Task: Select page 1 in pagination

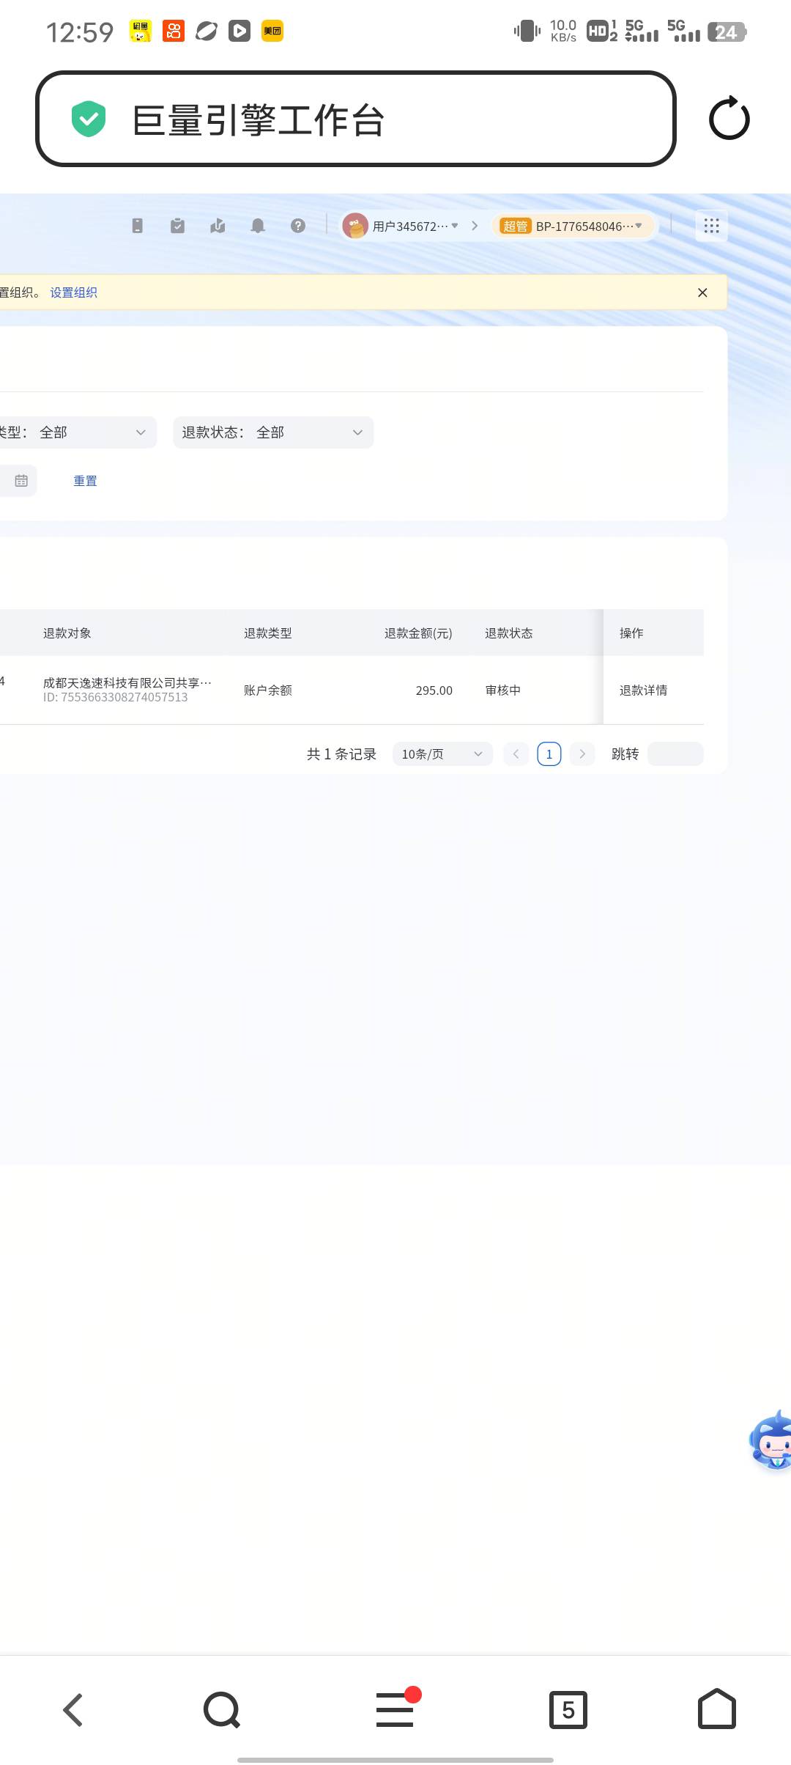Action: [x=549, y=754]
